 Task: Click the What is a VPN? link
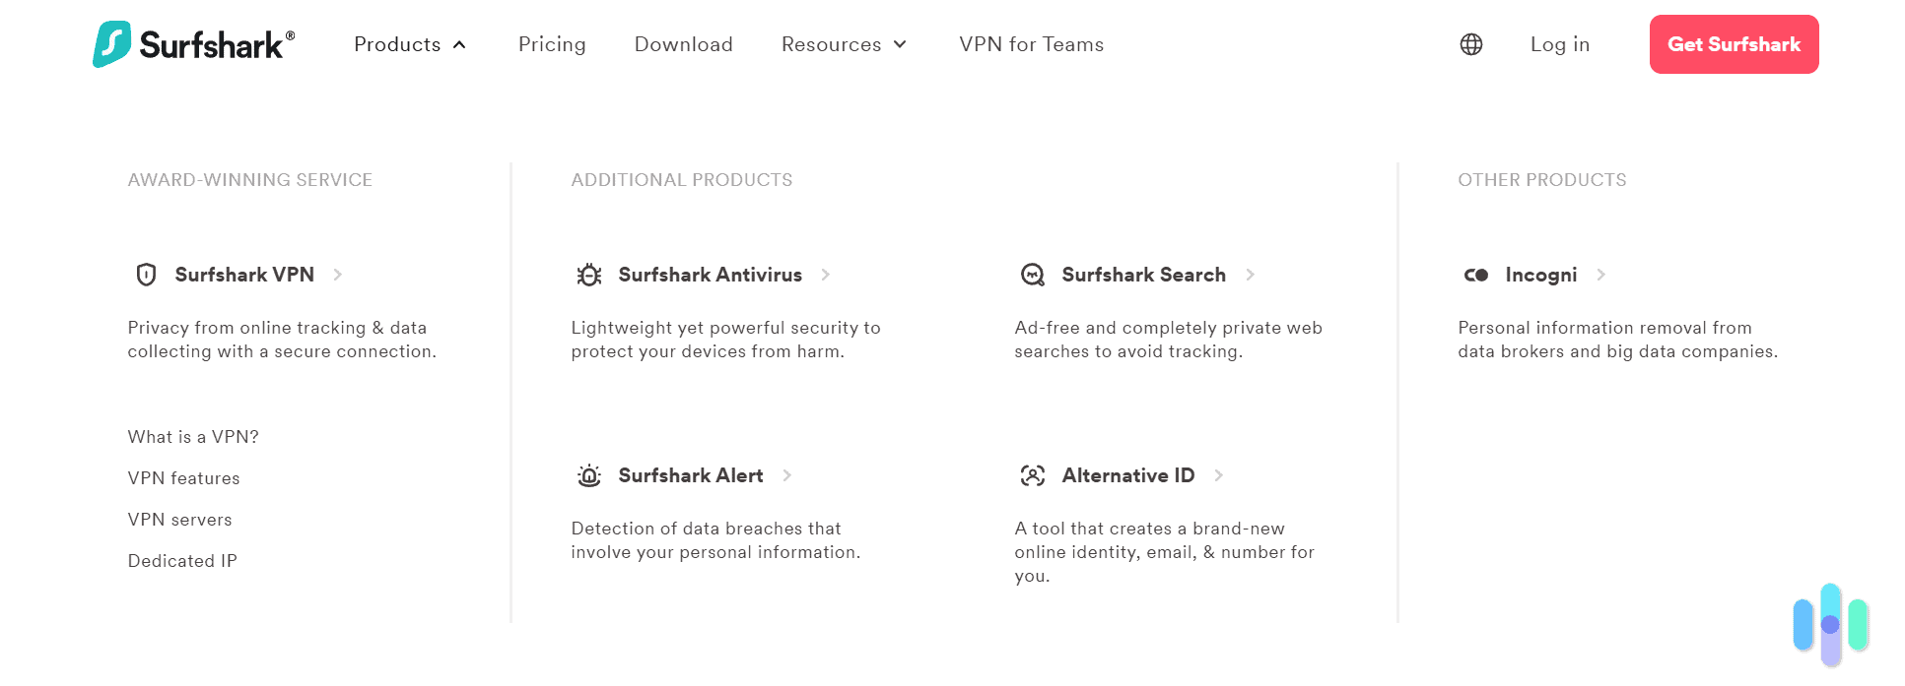click(x=192, y=436)
